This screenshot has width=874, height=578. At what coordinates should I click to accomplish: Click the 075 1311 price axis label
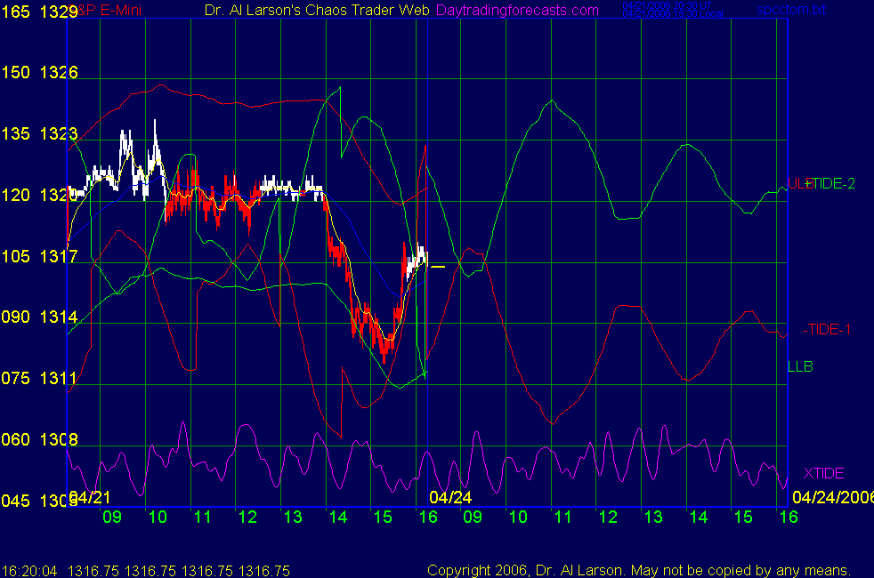coord(39,378)
